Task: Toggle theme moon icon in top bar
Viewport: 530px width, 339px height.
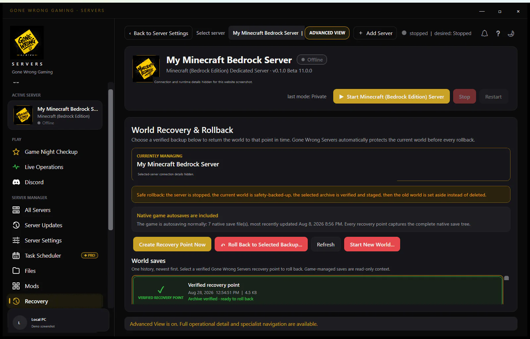Action: [511, 33]
